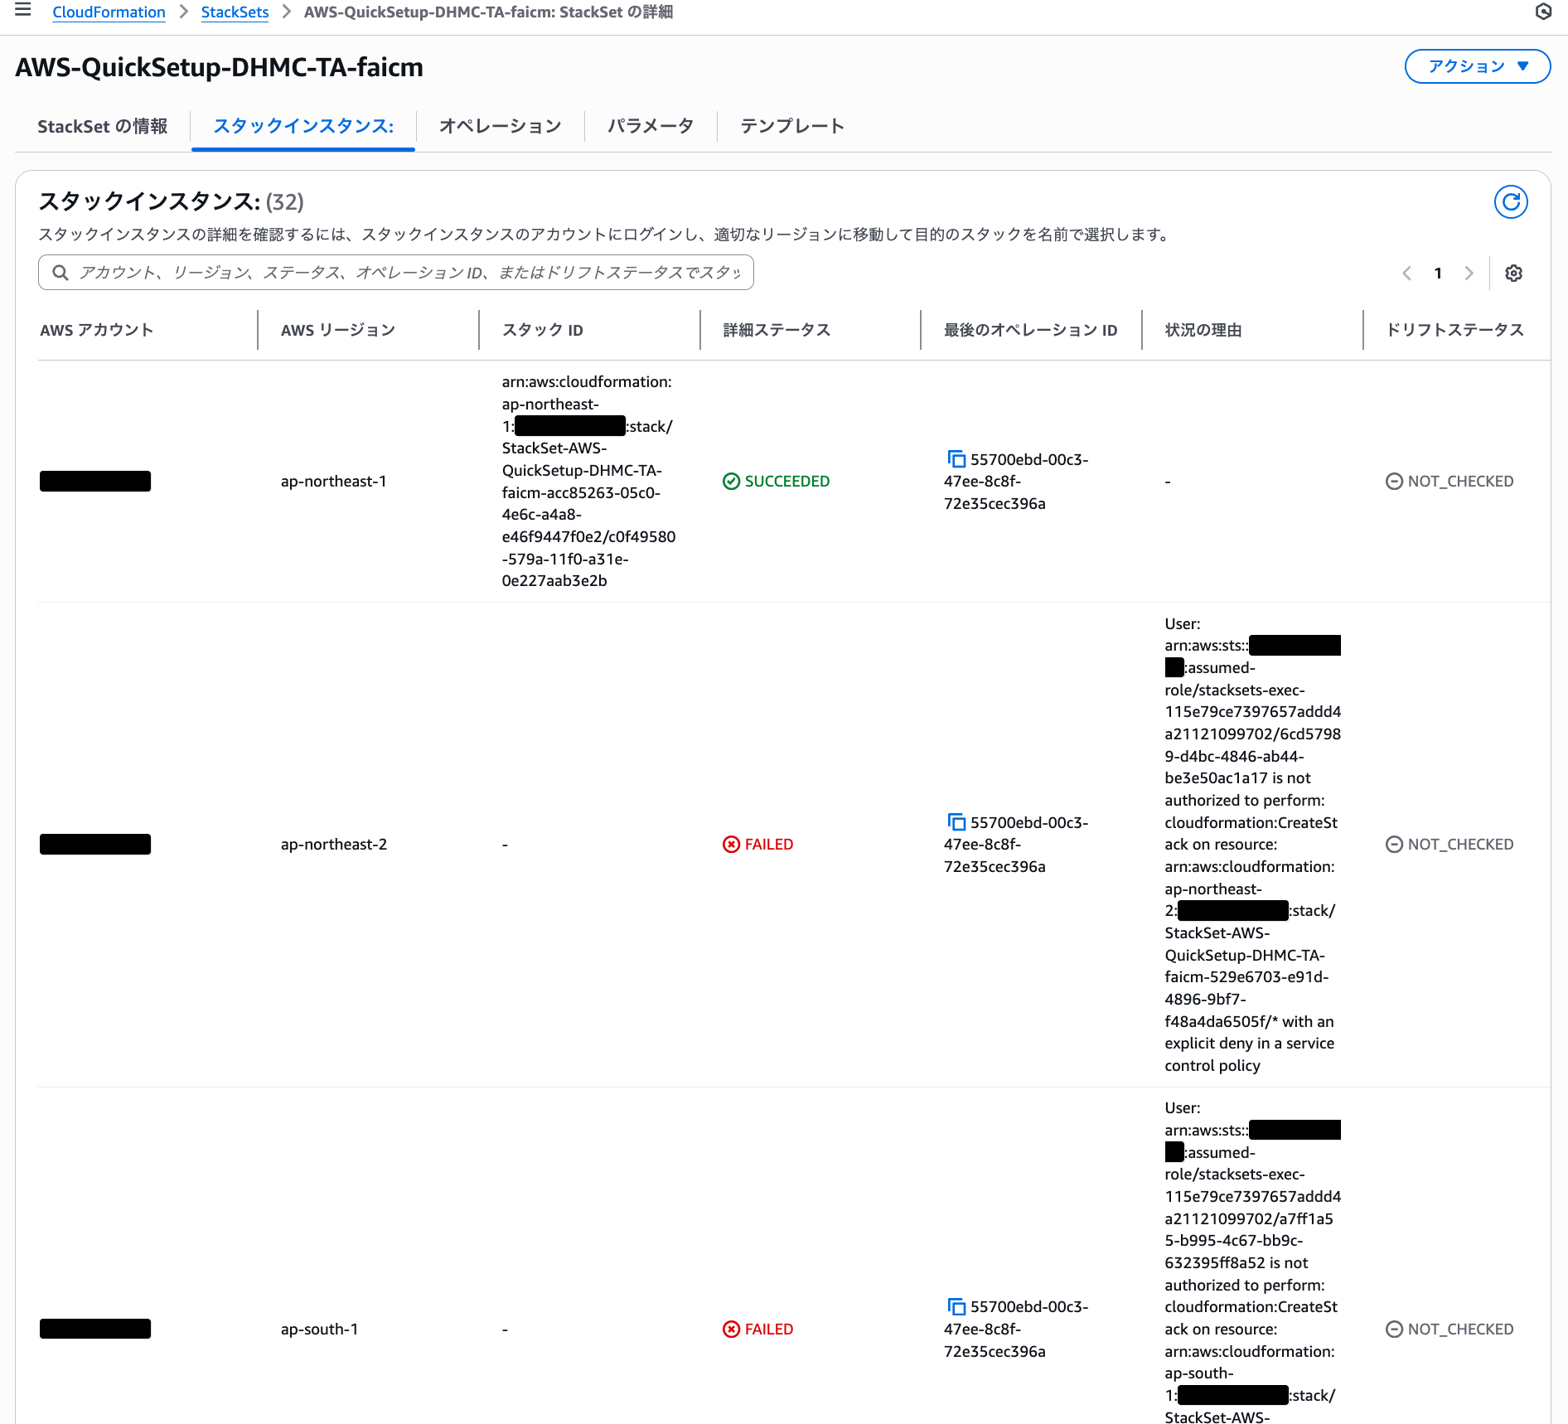Screen dimensions: 1568x1424
Task: Select the スタックインスタンス tab
Action: (303, 126)
